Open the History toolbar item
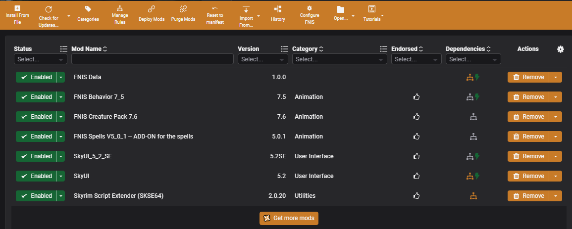Image resolution: width=572 pixels, height=229 pixels. pyautogui.click(x=278, y=9)
